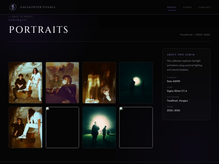The image size is (219, 164).
Task: Click the microphone logo icon in header
Action: point(13,7)
